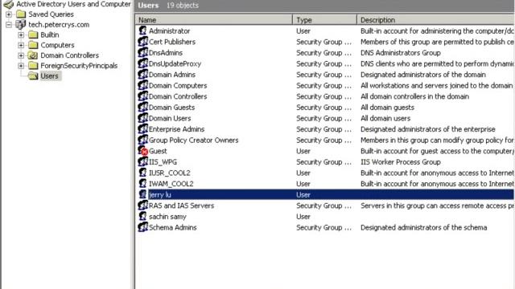Click Type cell of Administrator row
This screenshot has height=289, width=515.
(303, 31)
